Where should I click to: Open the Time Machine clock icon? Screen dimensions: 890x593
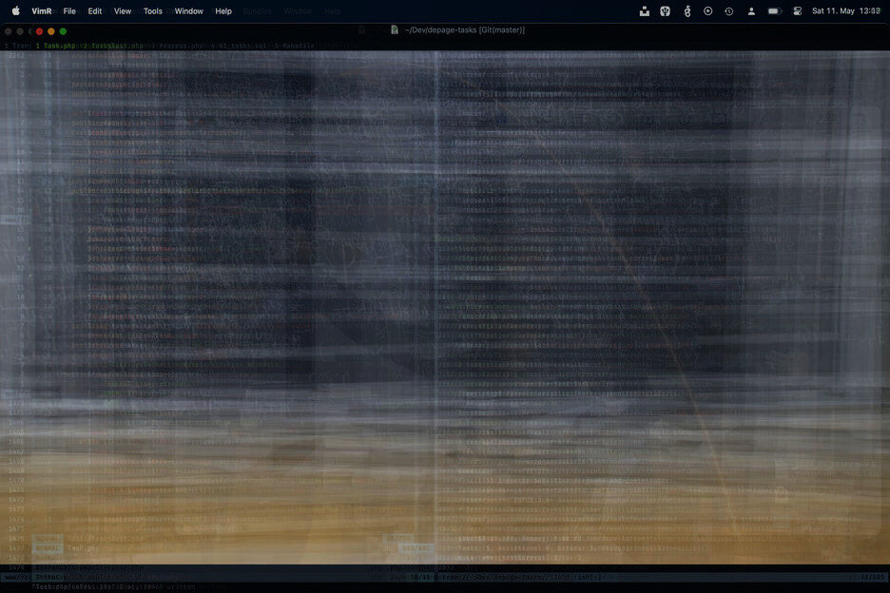(x=729, y=10)
